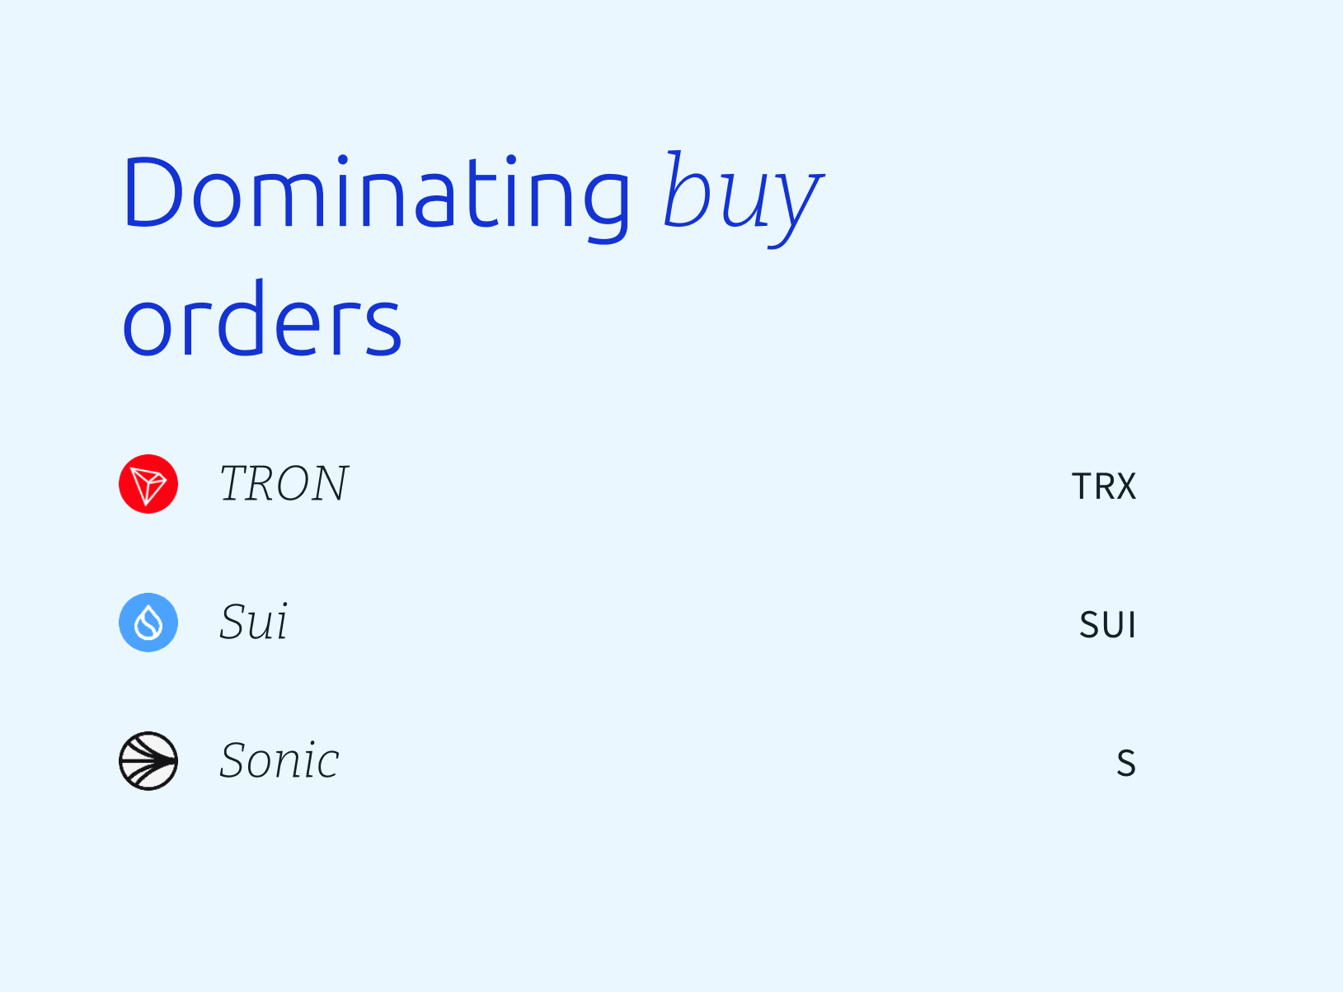Click the black Sonic logo icon

point(148,761)
